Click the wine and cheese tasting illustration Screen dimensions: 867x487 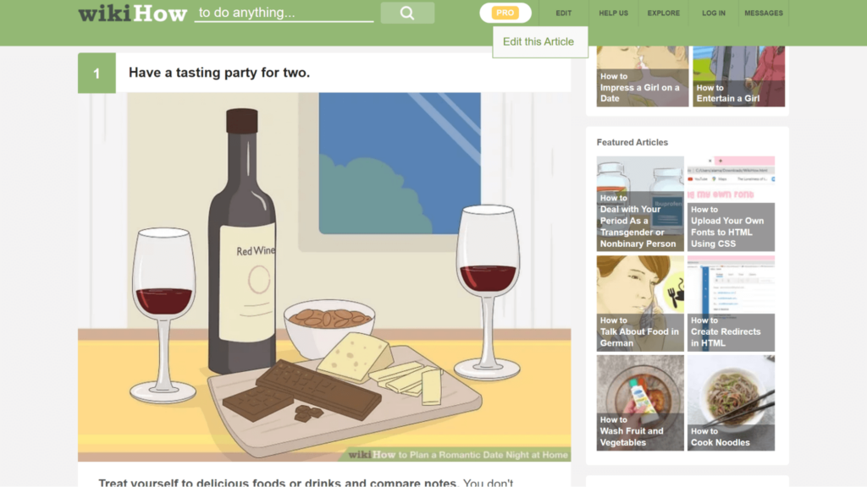click(324, 276)
